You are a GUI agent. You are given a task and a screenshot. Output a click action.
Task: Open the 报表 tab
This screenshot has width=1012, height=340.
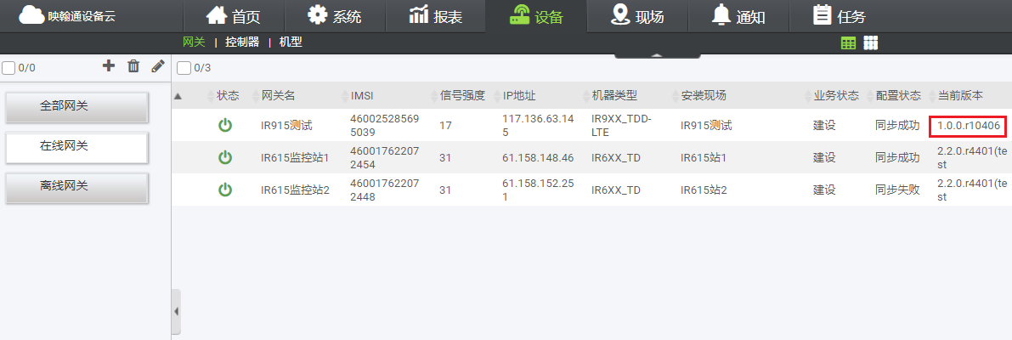pyautogui.click(x=435, y=16)
